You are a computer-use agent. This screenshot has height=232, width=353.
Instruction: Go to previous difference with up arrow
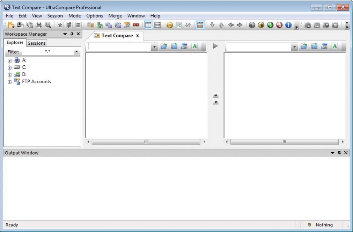coord(221,25)
